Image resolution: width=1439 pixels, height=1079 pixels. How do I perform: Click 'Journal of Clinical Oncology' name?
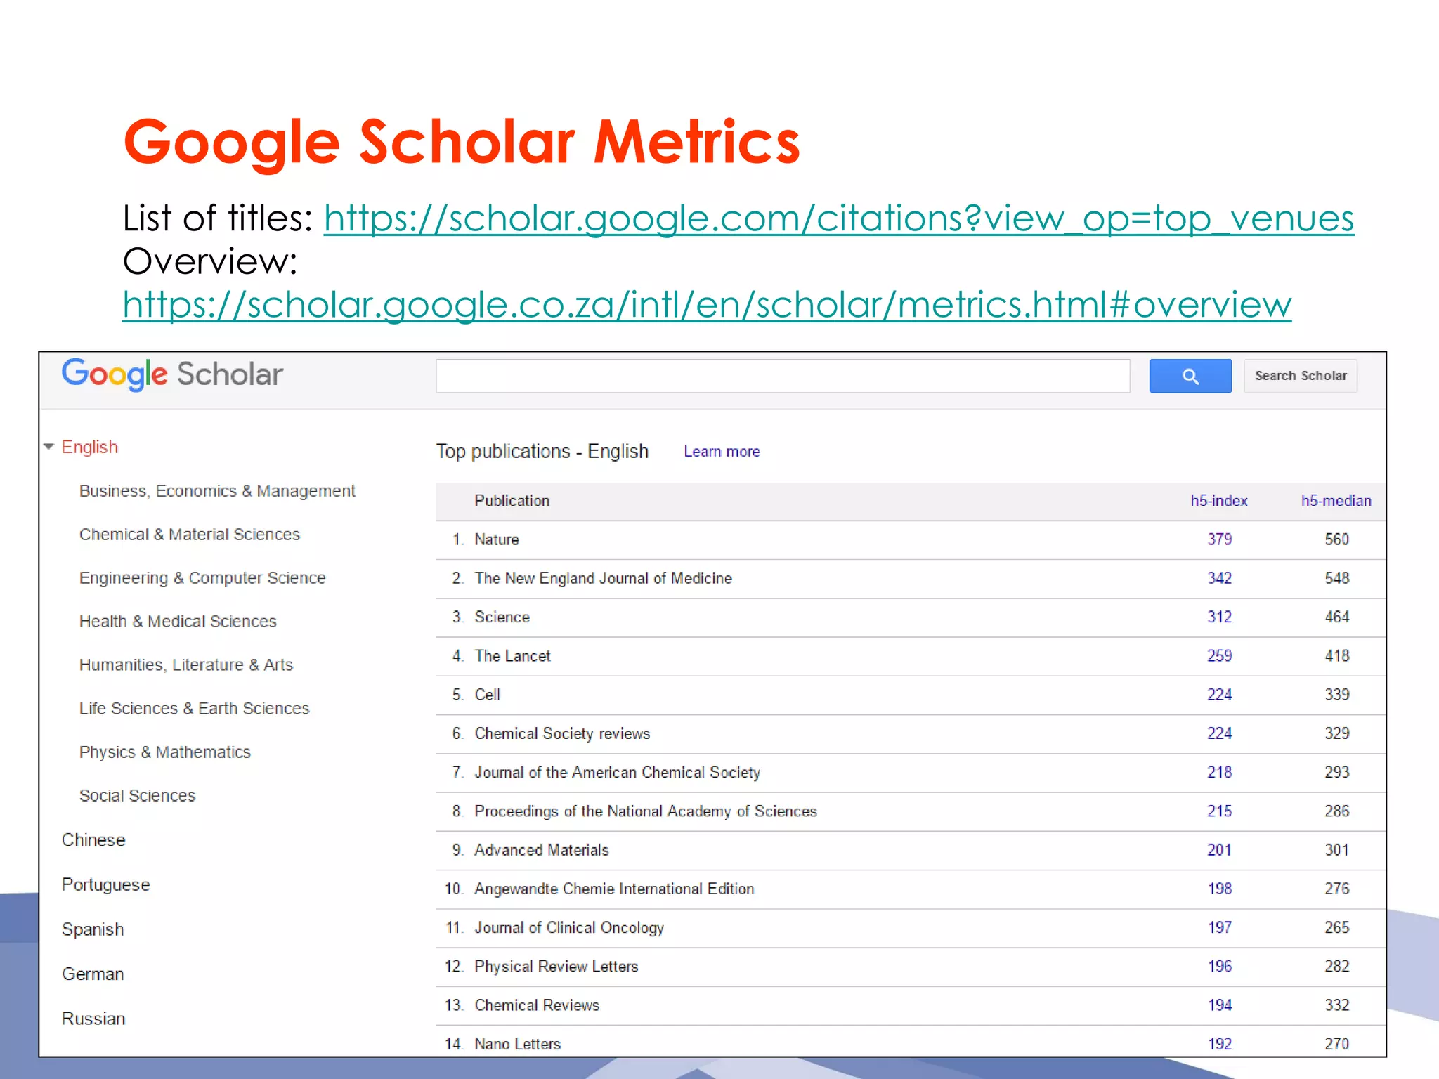tap(569, 927)
